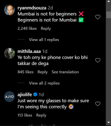Viewport: 111px width, 126px height.
Task: Reply to ryanmdsouza's comment
Action: [46, 29]
